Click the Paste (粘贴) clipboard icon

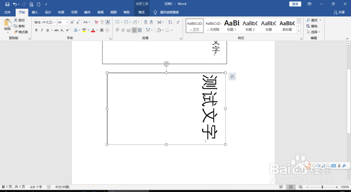click(x=7, y=23)
